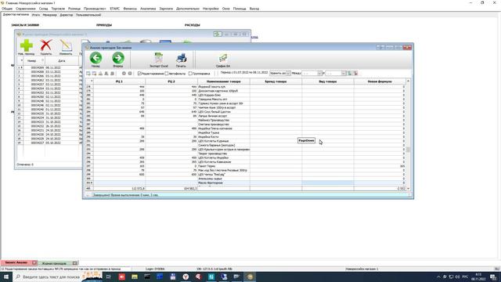The width and height of the screenshot is (501, 282).
Task: Click second small grid icon in analysis toolbar
Action: 94,74
